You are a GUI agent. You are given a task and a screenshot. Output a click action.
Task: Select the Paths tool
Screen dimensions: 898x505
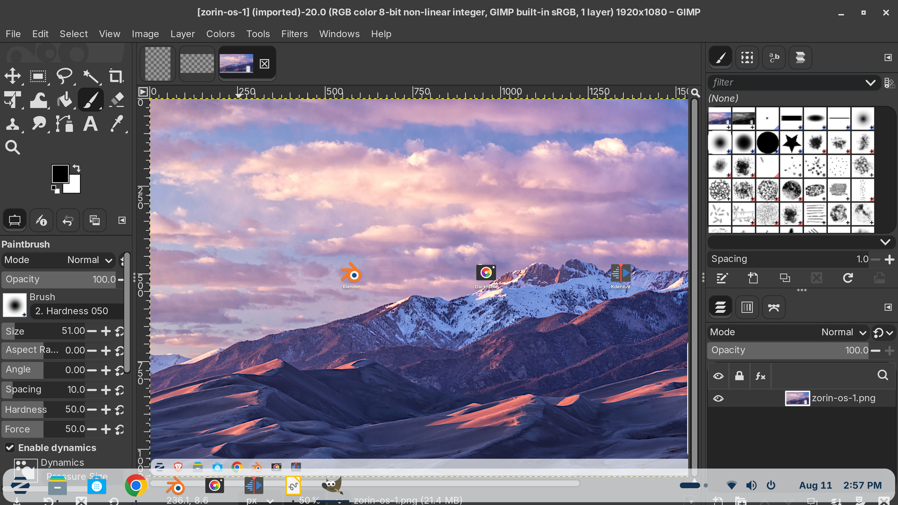(64, 124)
